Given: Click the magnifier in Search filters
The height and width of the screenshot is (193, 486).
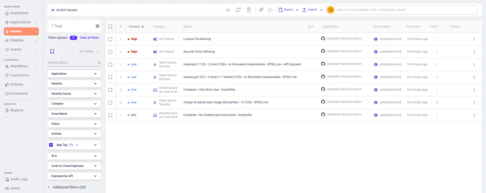Looking at the screenshot, I should coord(99,63).
